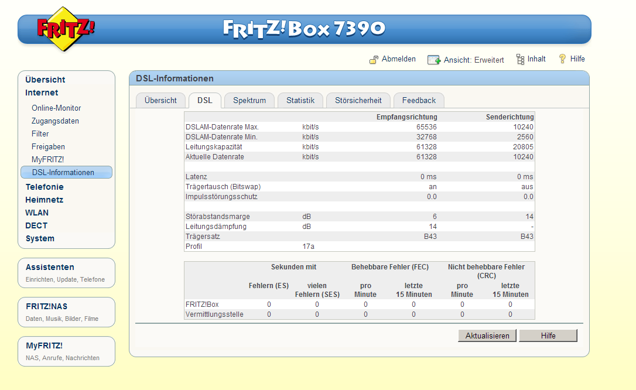Screen dimensions: 636x390
Task: Switch to the Übersicht tab
Action: tap(160, 101)
